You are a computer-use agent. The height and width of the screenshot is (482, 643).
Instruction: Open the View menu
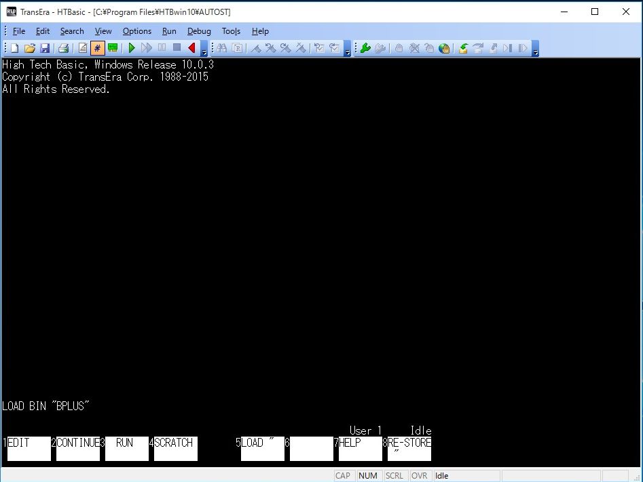(103, 31)
